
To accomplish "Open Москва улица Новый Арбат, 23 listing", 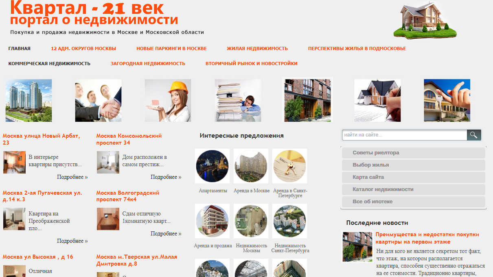I will (41, 139).
